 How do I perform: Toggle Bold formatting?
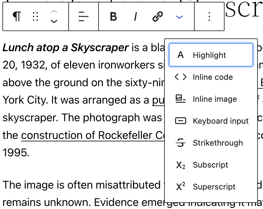pos(113,16)
